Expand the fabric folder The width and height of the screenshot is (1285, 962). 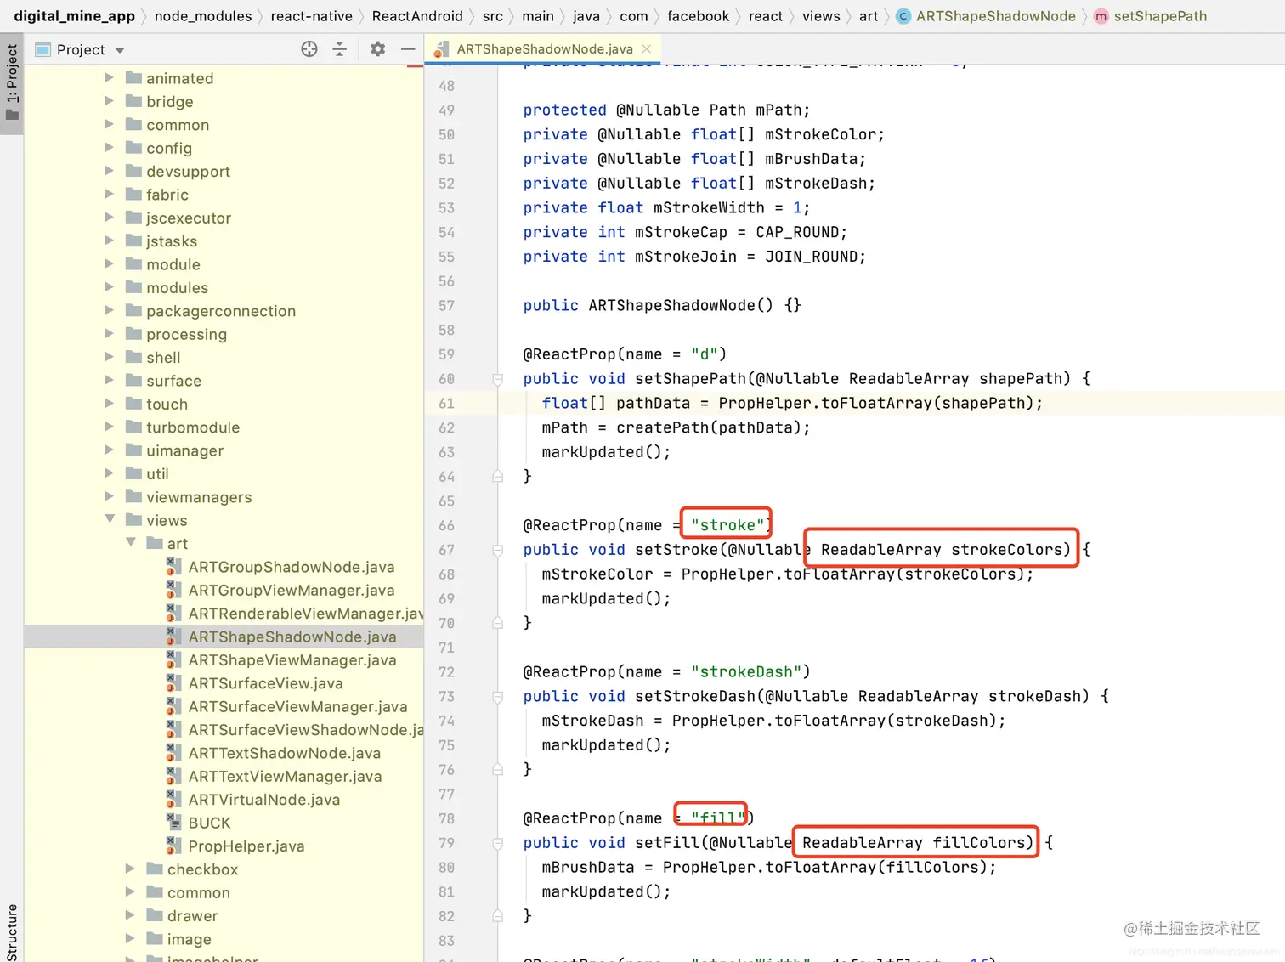(109, 194)
